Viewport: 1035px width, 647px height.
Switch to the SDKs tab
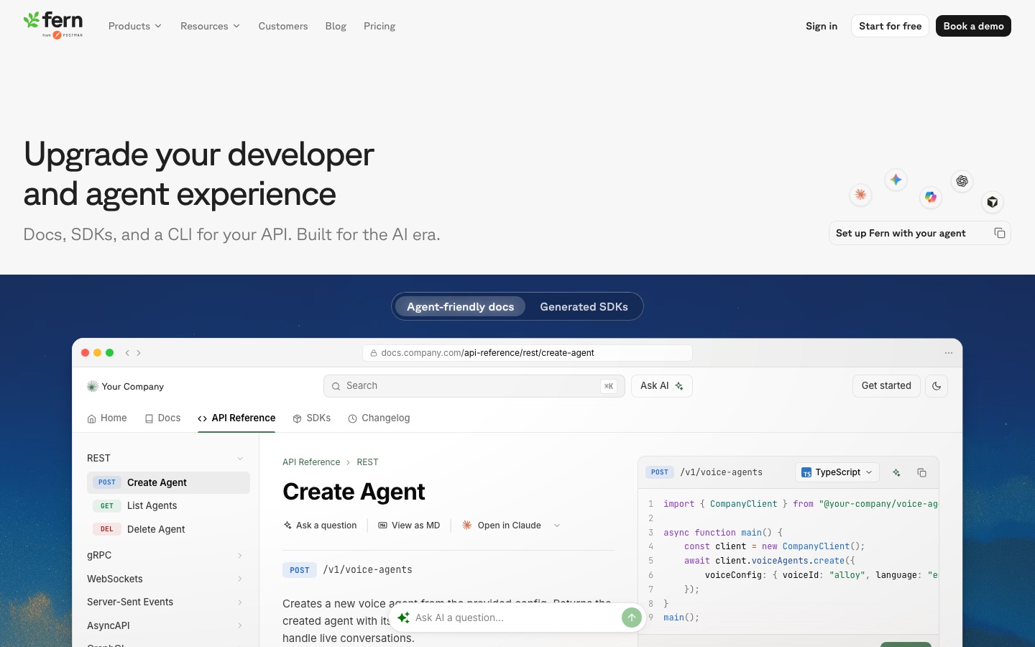tap(312, 418)
